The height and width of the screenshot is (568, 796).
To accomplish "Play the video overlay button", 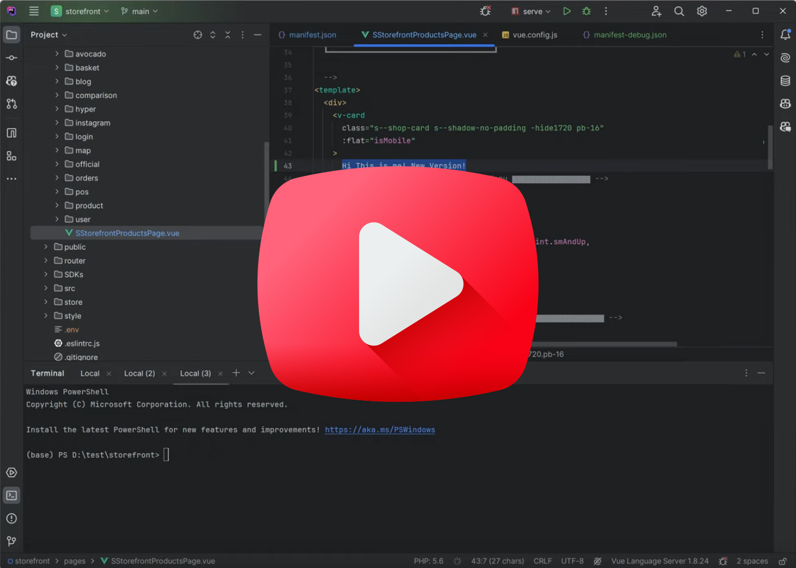I will (399, 284).
